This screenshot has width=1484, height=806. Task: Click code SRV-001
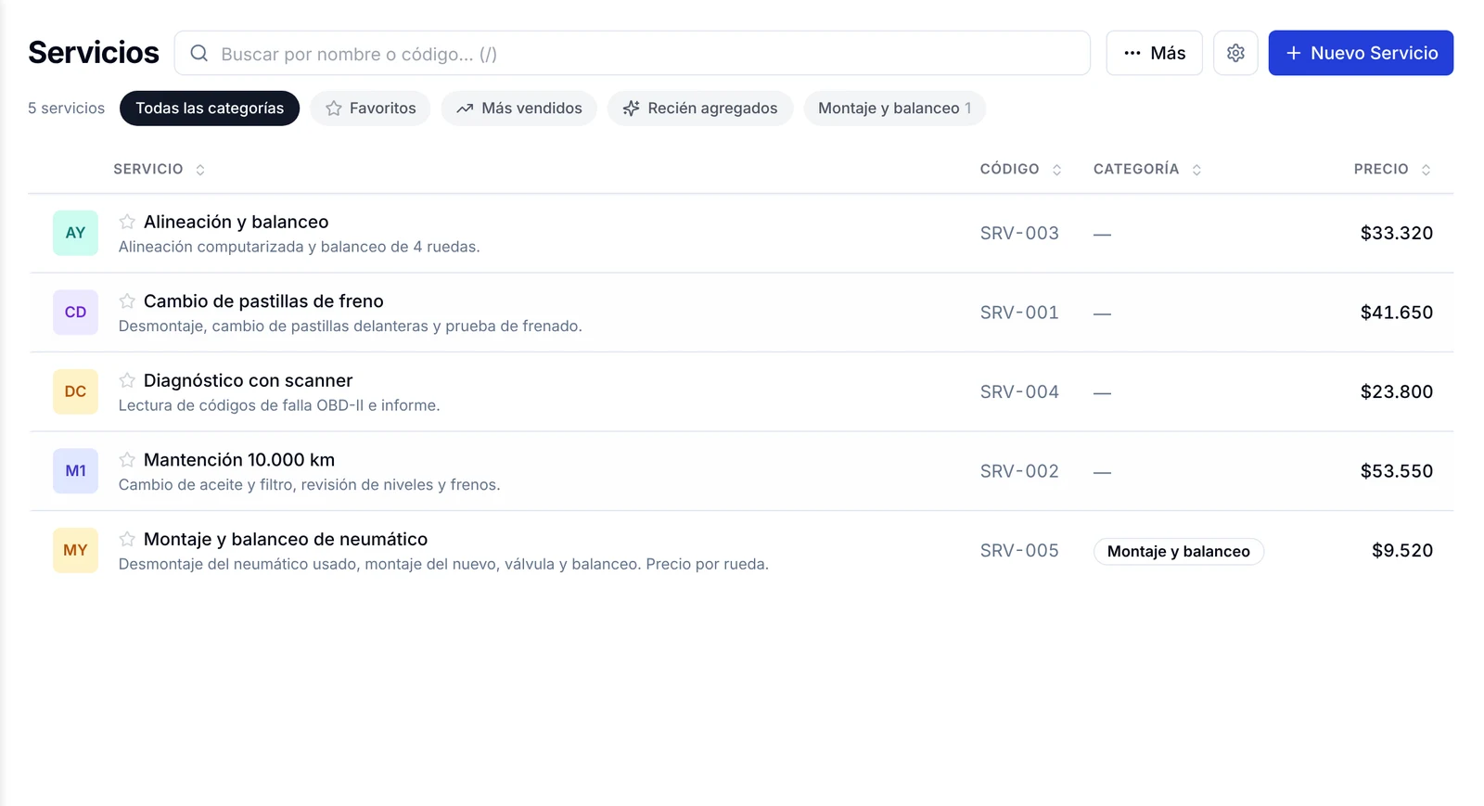tap(1019, 313)
